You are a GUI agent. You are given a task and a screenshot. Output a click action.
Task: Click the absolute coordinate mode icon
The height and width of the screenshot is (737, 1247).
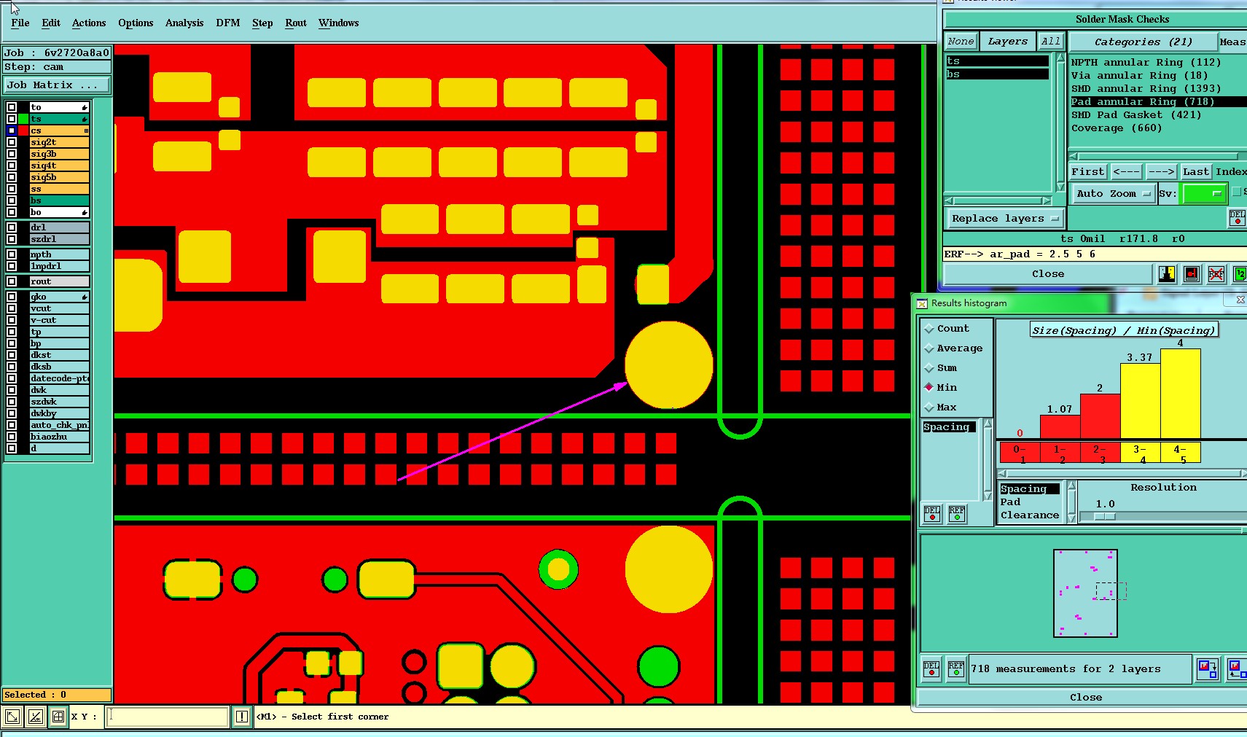(12, 717)
